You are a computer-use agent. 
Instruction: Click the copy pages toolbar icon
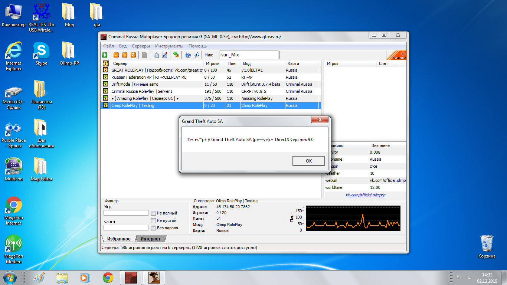156,55
